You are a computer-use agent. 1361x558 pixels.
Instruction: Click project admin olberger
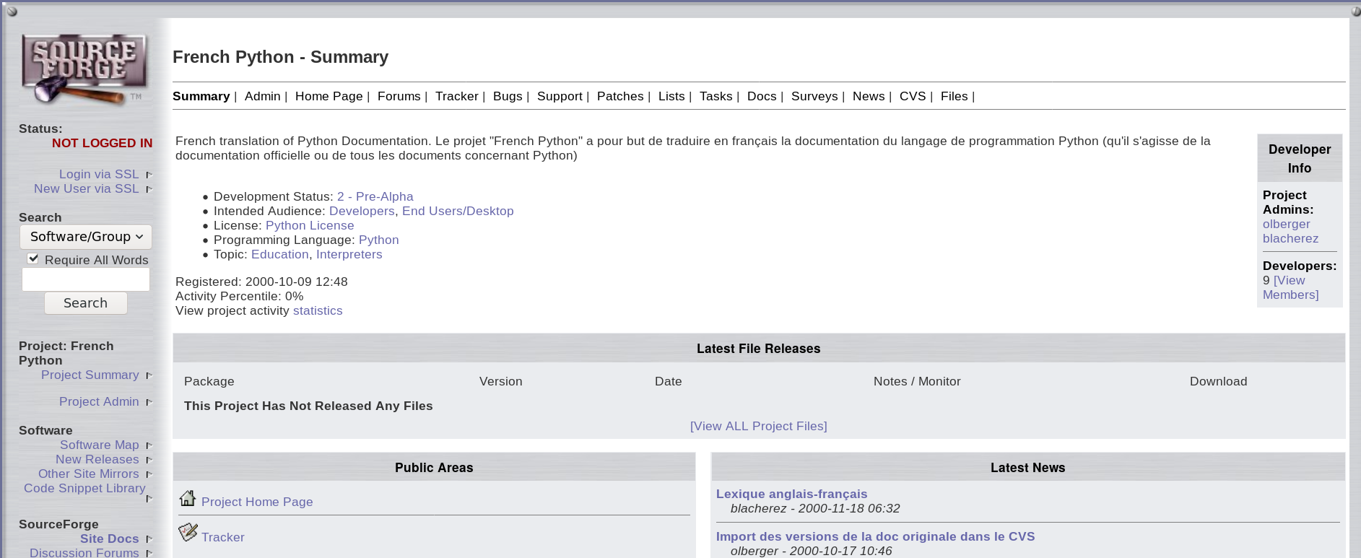1286,224
